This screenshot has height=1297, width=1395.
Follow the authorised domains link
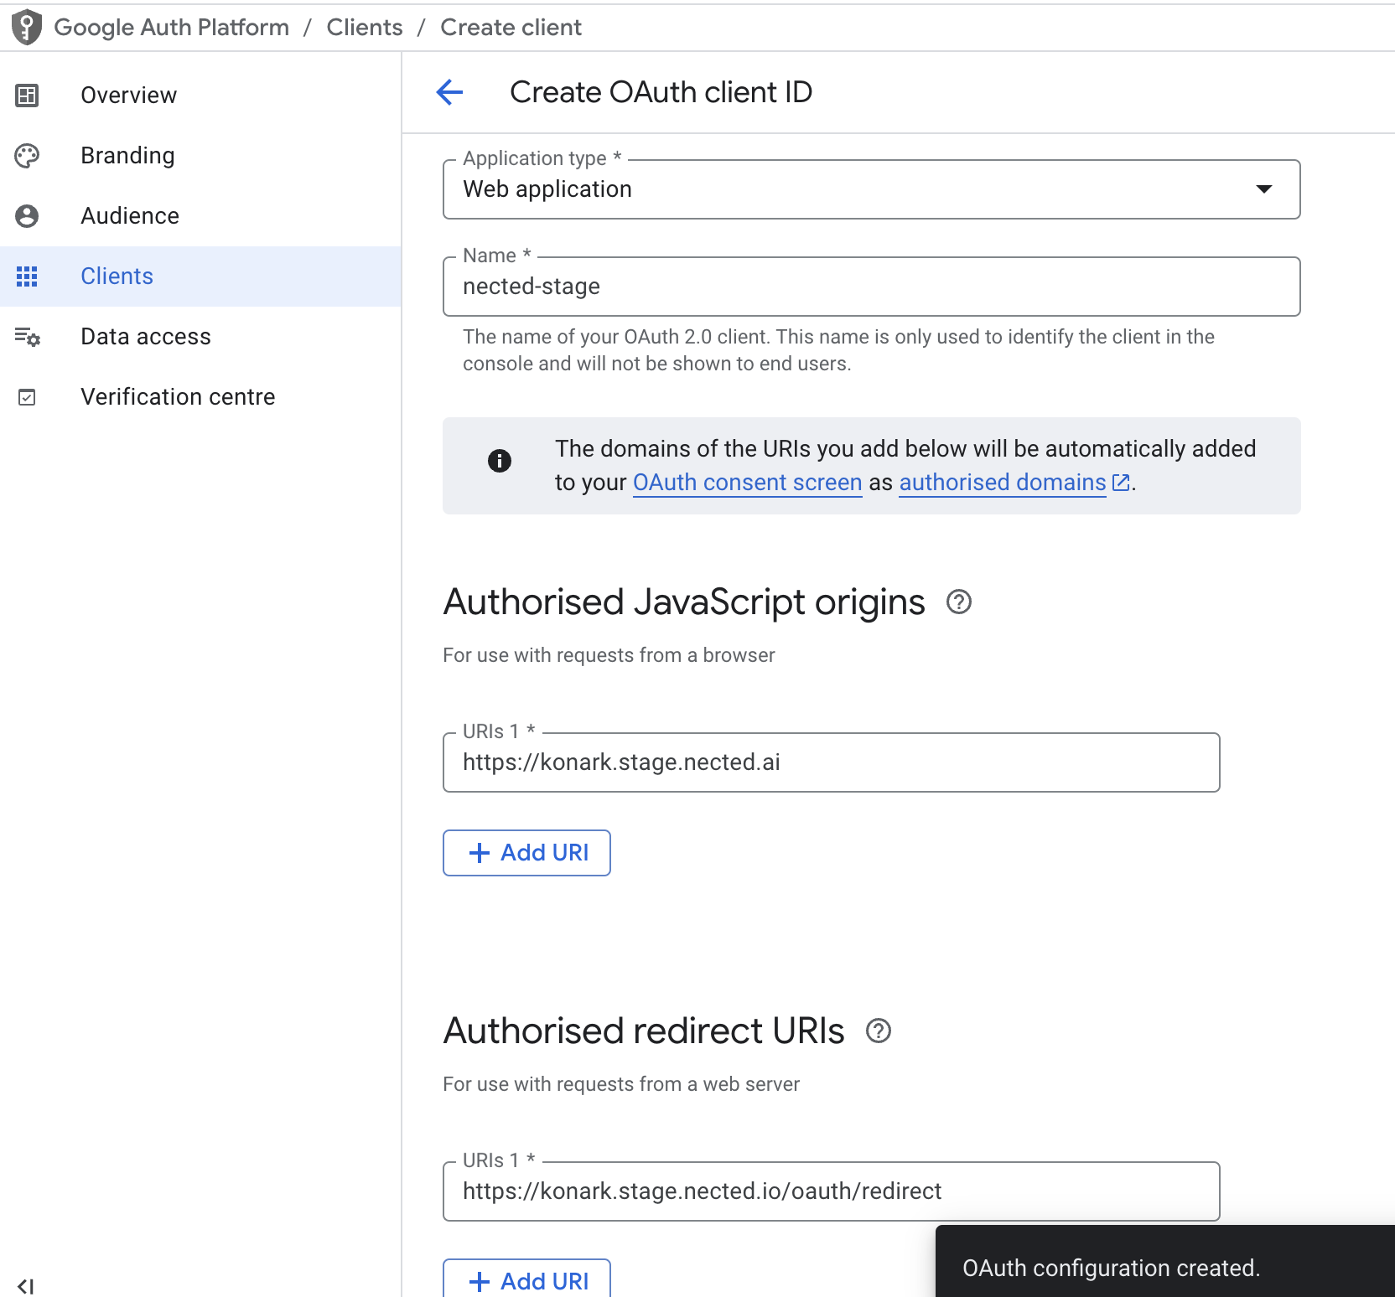(x=1003, y=483)
